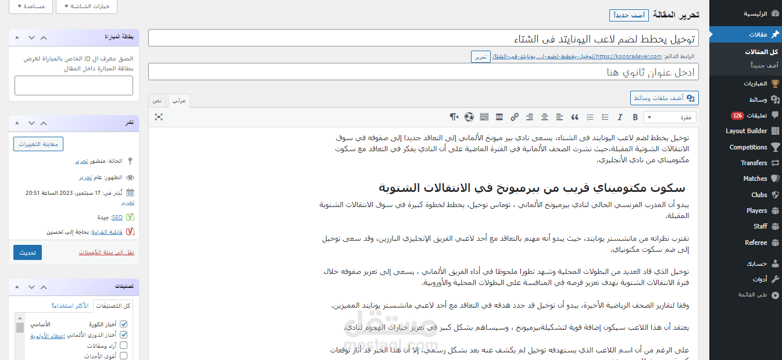Toggle the toolbar kitchen sink
Screen dimensions: 782x360
[484, 117]
